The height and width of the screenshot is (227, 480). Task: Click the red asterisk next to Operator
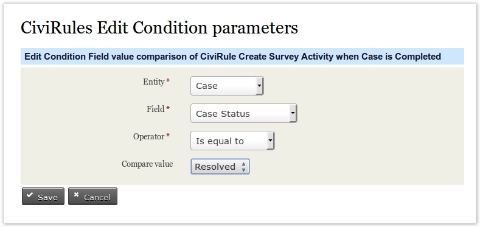168,136
